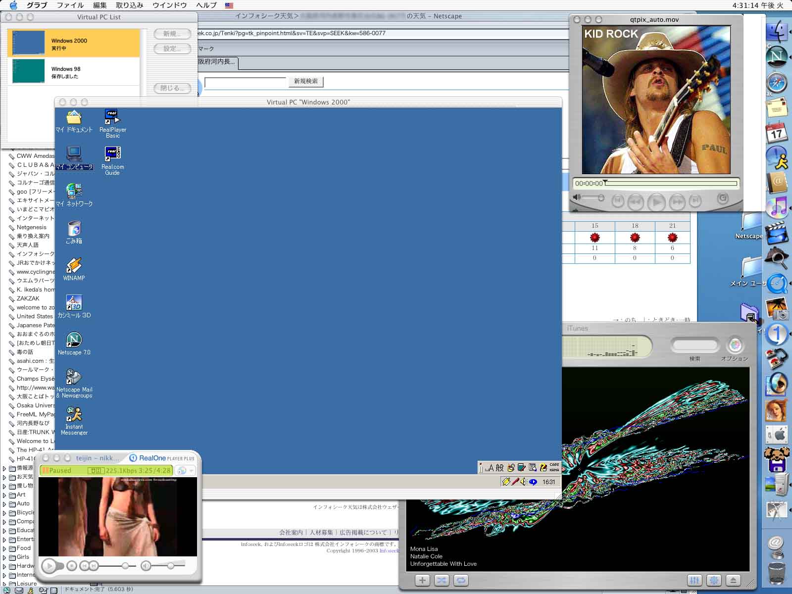
Task: Open Safari from the Dock
Action: (x=777, y=83)
